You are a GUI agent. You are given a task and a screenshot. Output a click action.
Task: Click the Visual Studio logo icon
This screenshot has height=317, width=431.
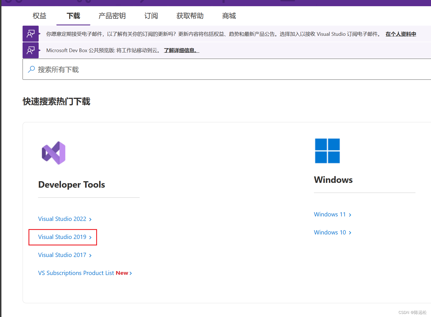pyautogui.click(x=54, y=153)
